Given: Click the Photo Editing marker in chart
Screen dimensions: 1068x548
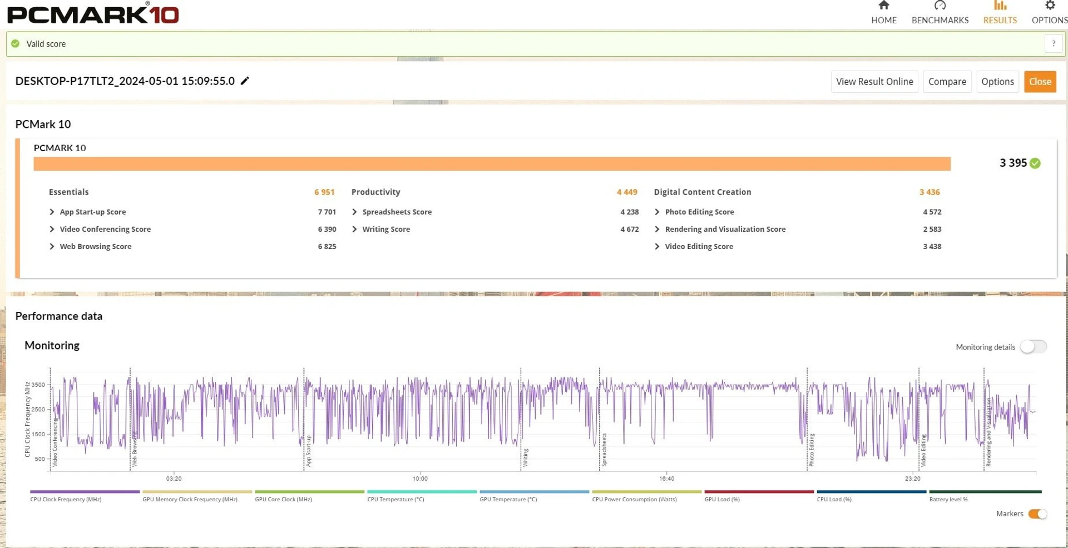Looking at the screenshot, I should click(812, 450).
